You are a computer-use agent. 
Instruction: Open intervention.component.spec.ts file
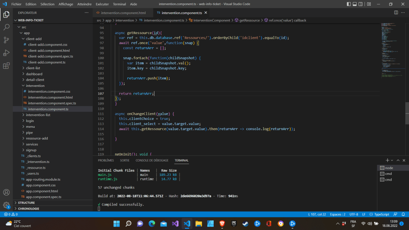pos(53,103)
